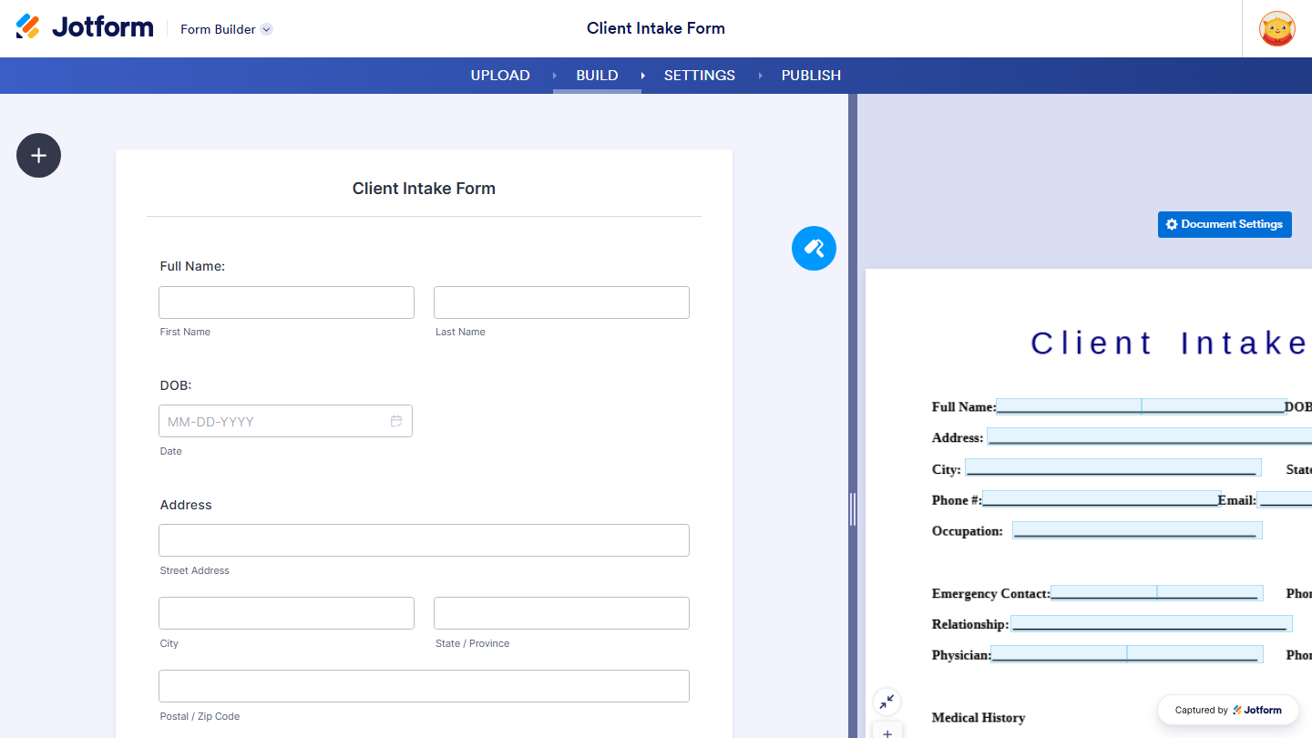Go to the PUBLISH tab
1312x738 pixels.
click(x=811, y=76)
